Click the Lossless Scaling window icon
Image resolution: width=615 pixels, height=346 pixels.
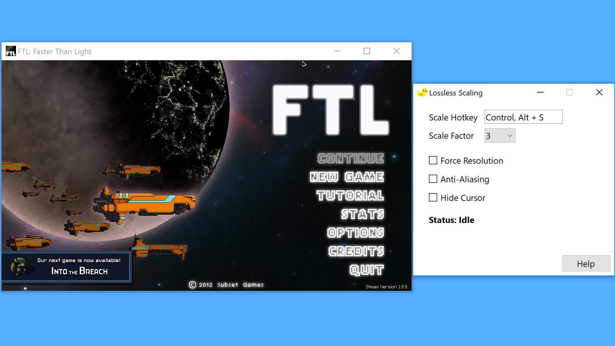(x=423, y=92)
